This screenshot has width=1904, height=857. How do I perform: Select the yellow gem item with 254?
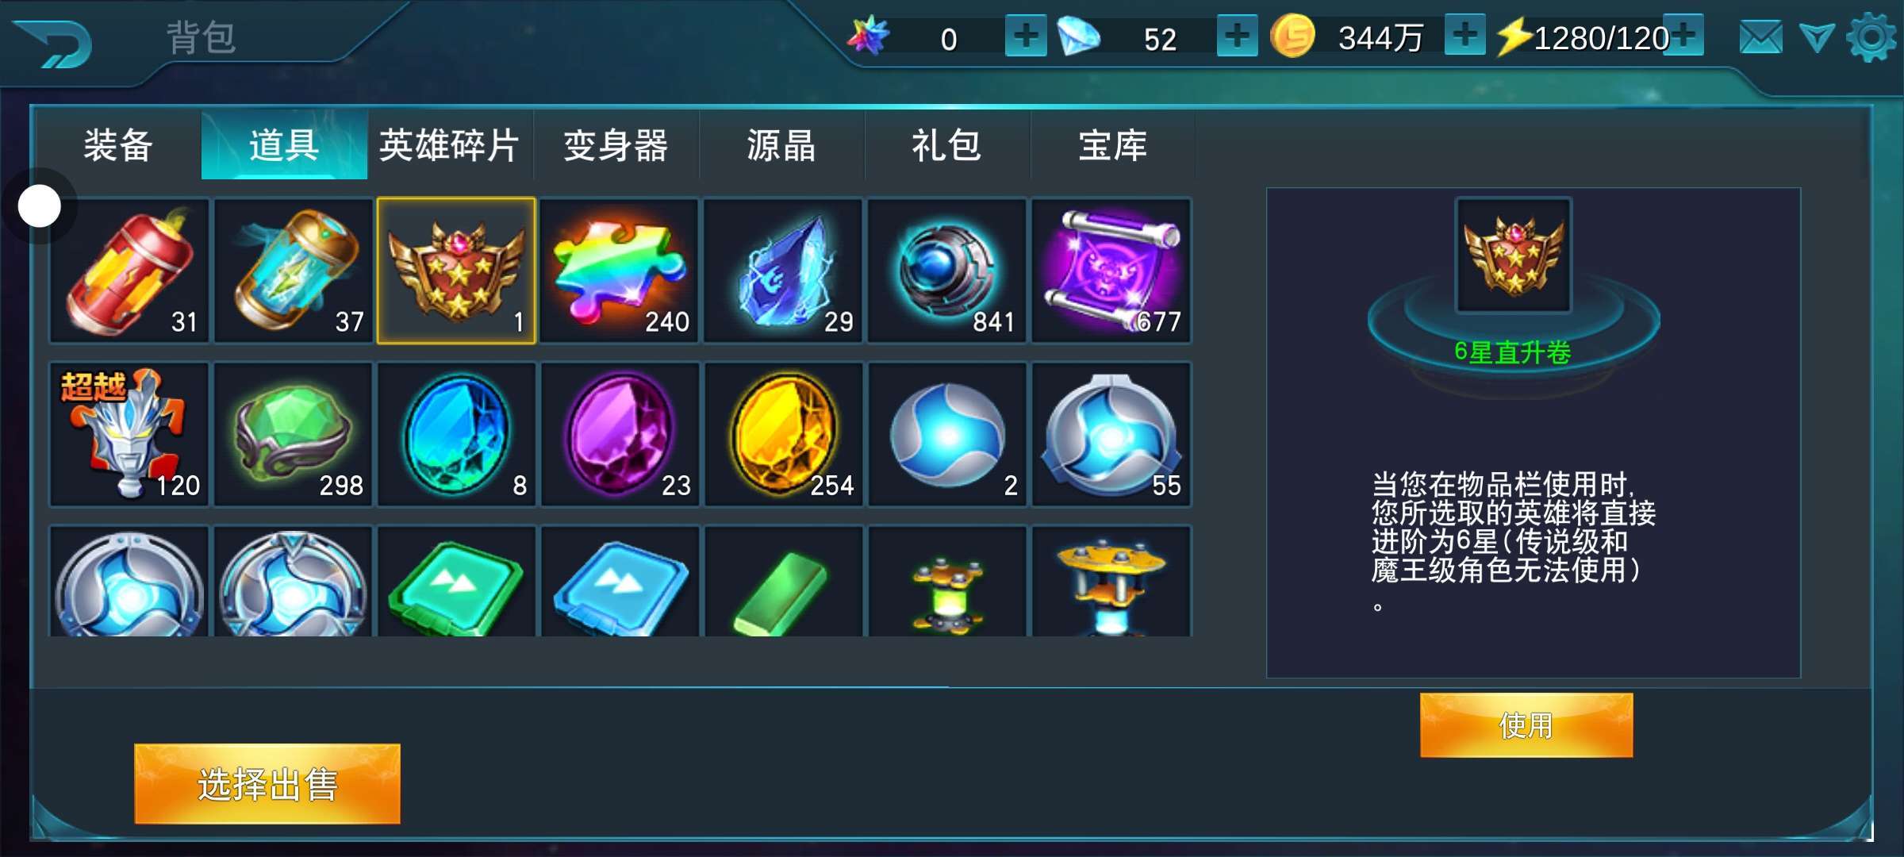pyautogui.click(x=784, y=434)
